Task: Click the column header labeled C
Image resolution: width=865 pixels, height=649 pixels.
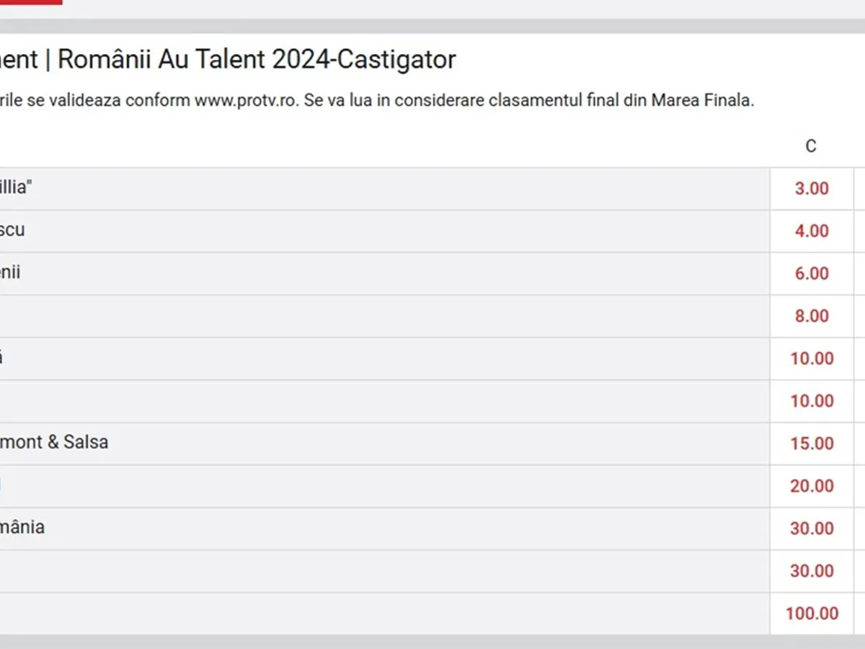Action: pyautogui.click(x=811, y=146)
